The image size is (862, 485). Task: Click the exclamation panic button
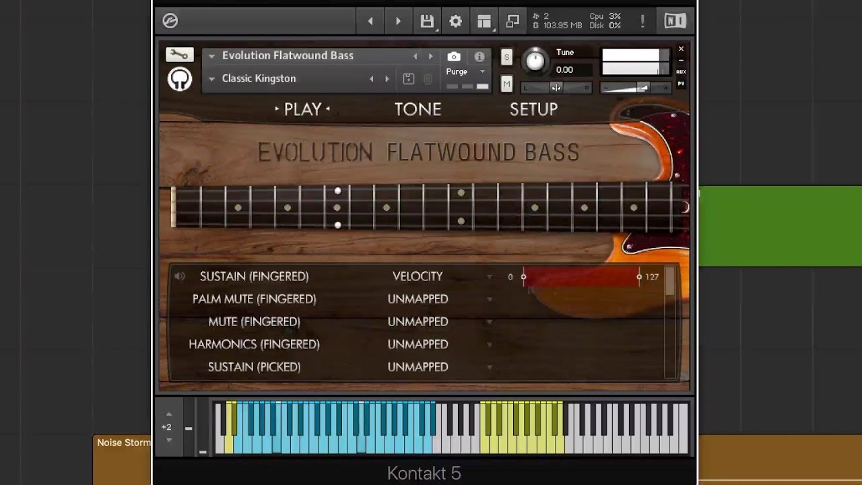pos(642,22)
